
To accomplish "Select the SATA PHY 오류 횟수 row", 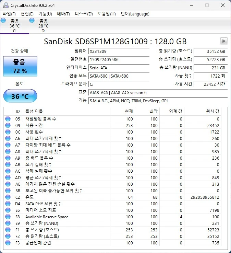I will pyautogui.click(x=112, y=204).
